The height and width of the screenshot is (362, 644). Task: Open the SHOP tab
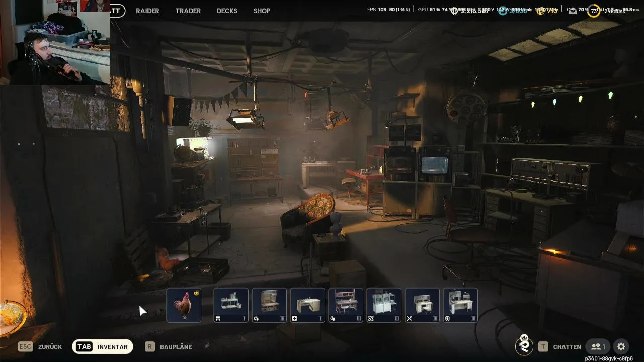click(262, 11)
